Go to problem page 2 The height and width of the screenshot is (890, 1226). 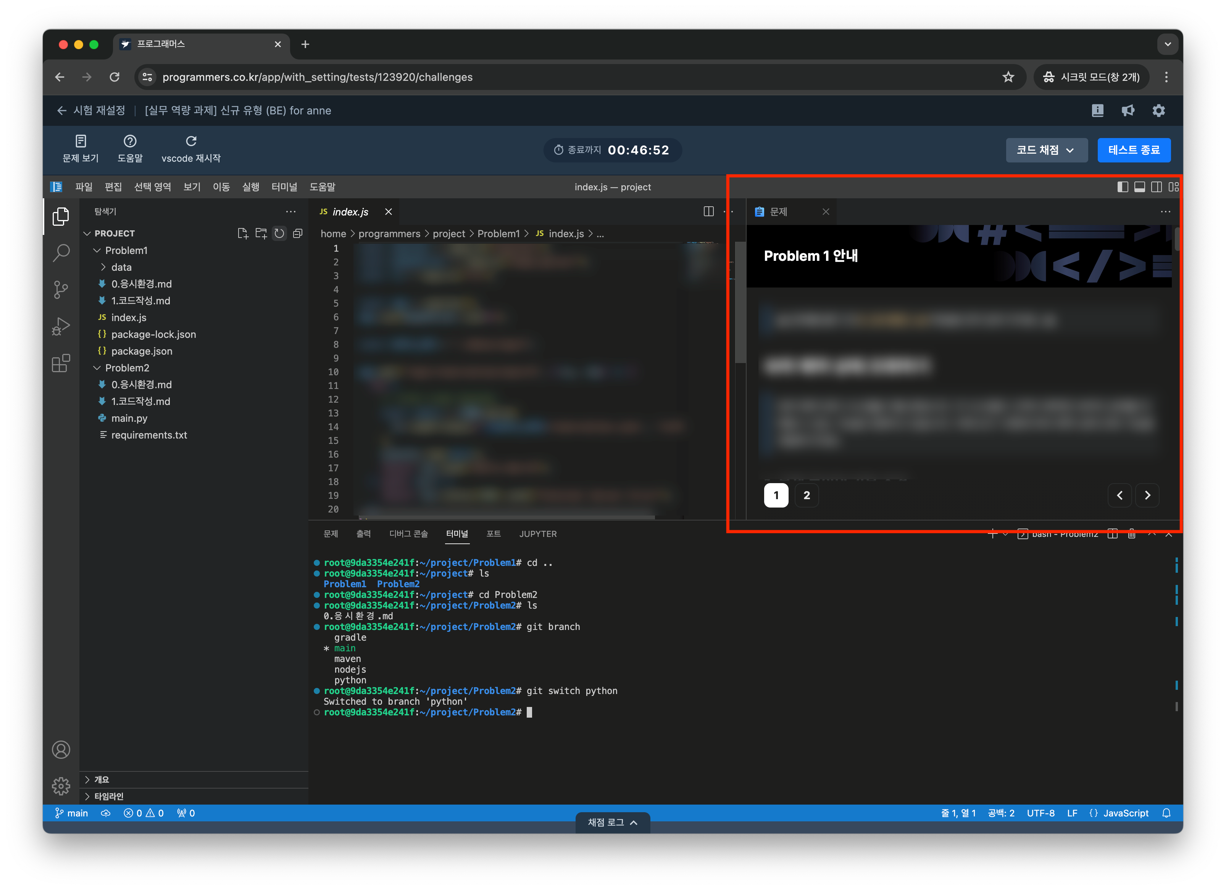(x=807, y=495)
